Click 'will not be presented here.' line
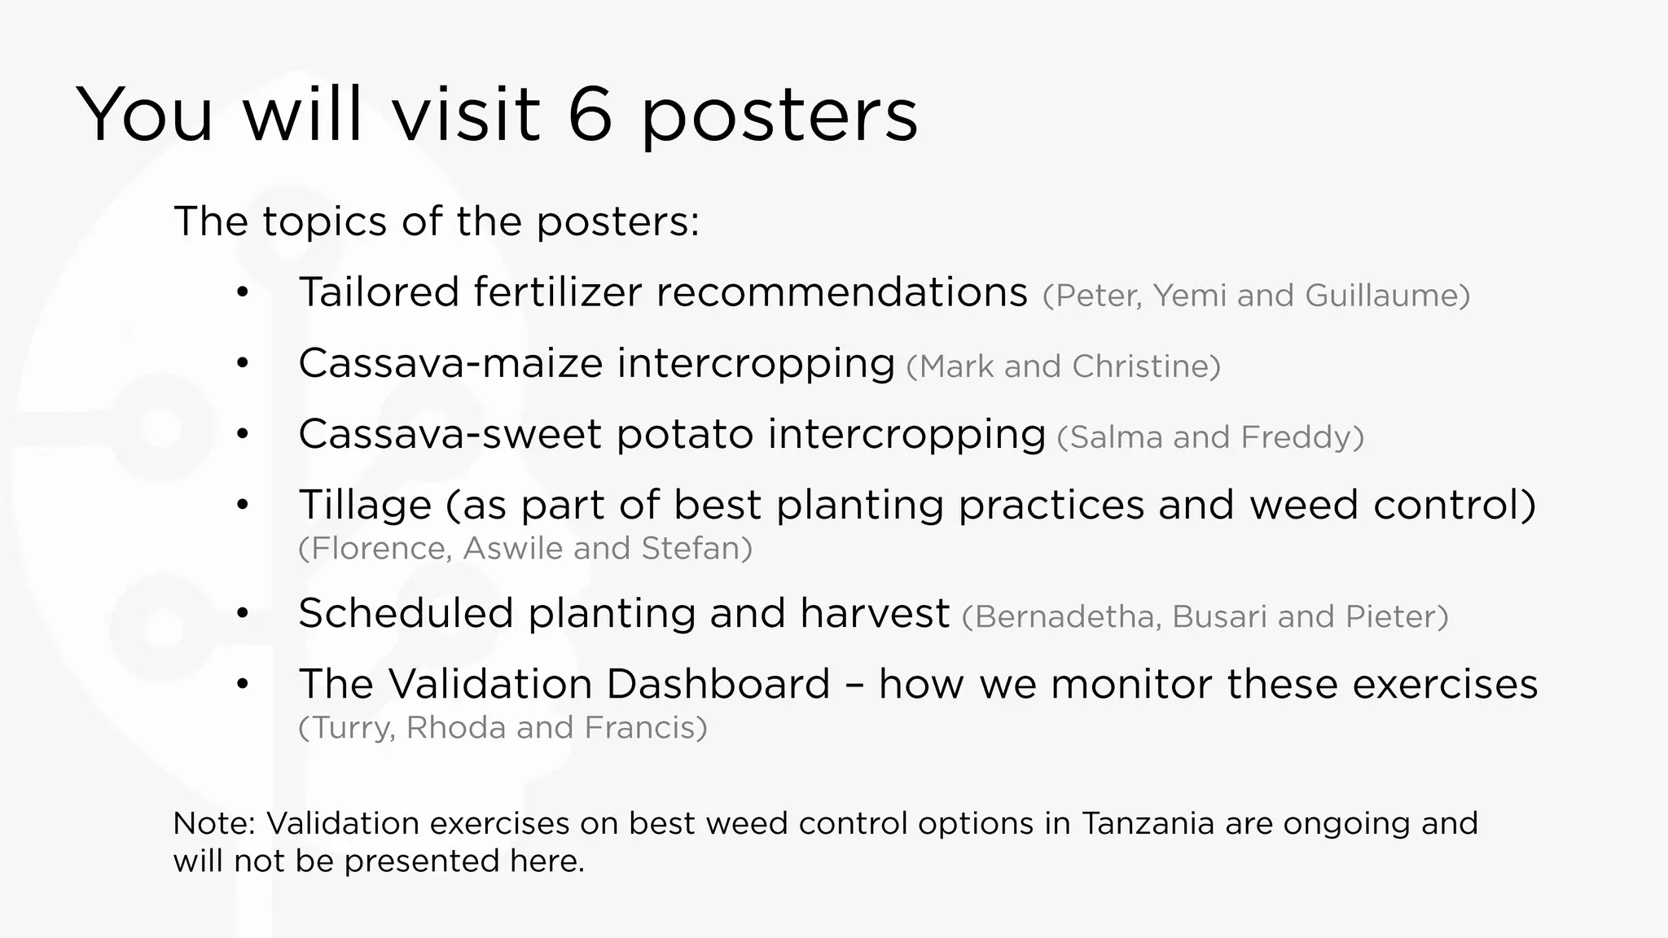 pos(379,861)
